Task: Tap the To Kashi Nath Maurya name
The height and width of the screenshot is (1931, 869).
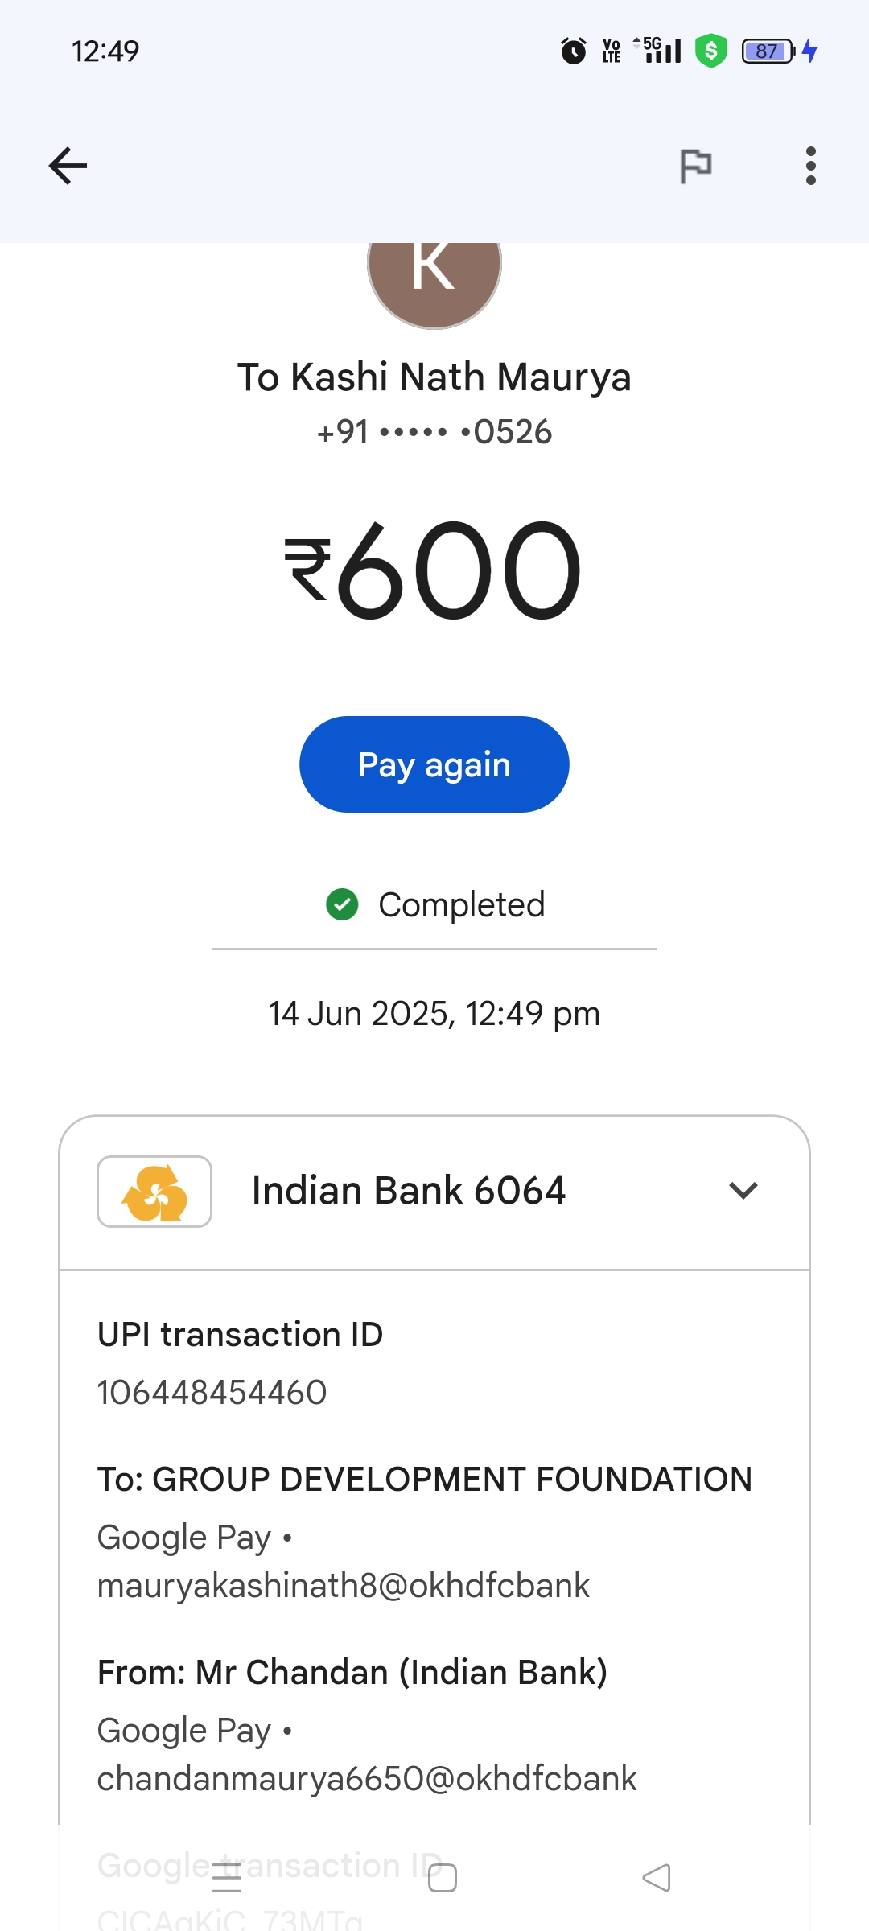Action: 434,377
